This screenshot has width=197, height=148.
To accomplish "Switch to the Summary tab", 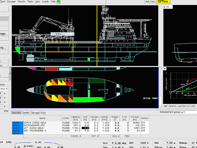I will 16,113.
